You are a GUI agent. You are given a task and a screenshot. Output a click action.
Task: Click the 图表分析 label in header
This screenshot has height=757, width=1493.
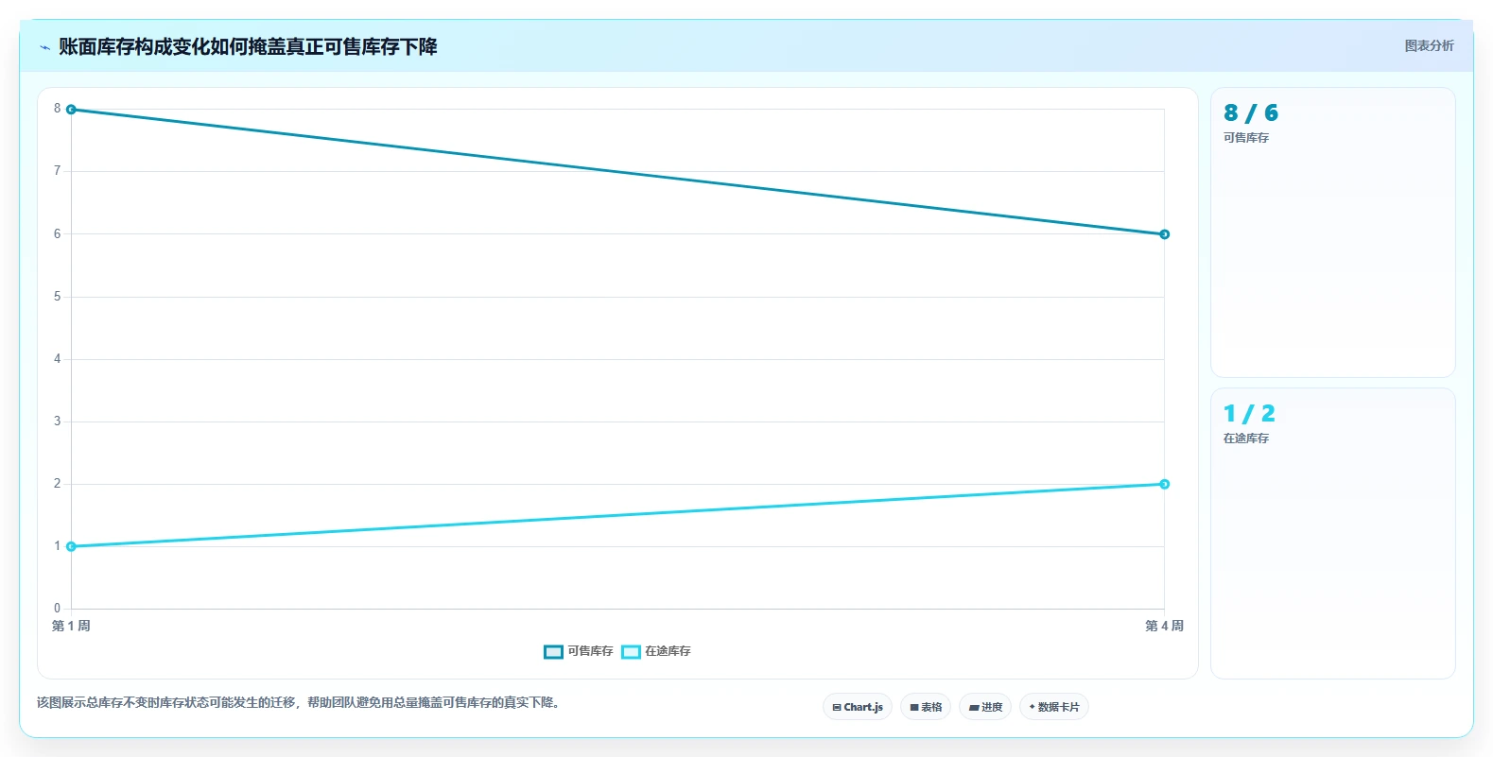click(x=1429, y=45)
